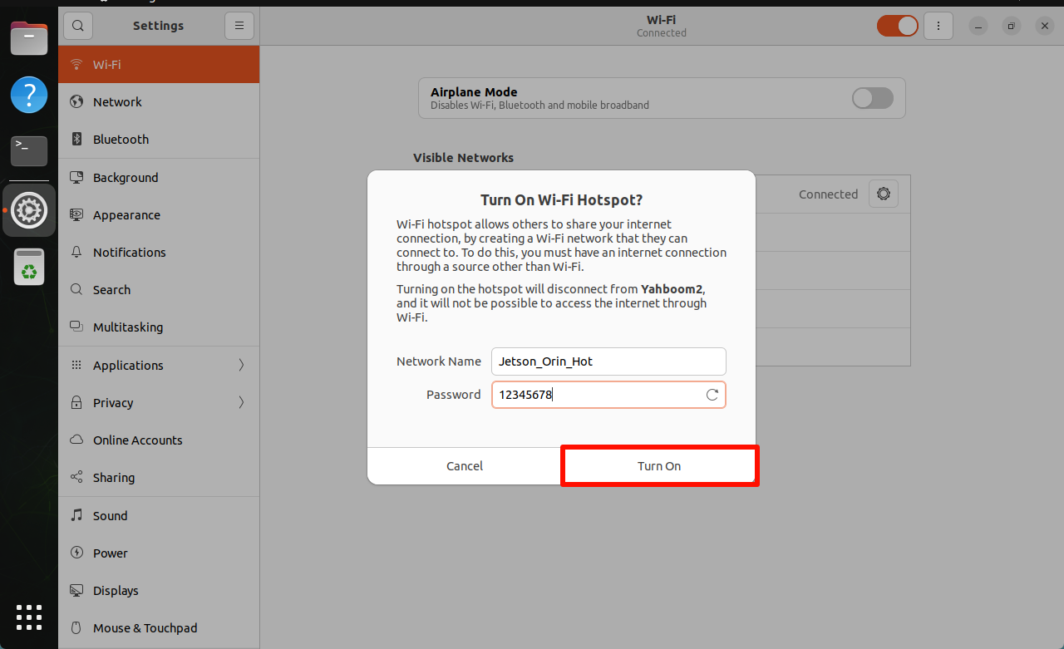
Task: Open Displays settings
Action: (159, 590)
